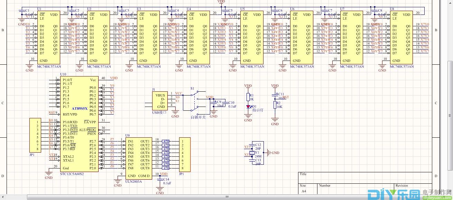Select the U8 MC74HC573AN latch
Screen dimensions: 453x200
[x=401, y=37]
